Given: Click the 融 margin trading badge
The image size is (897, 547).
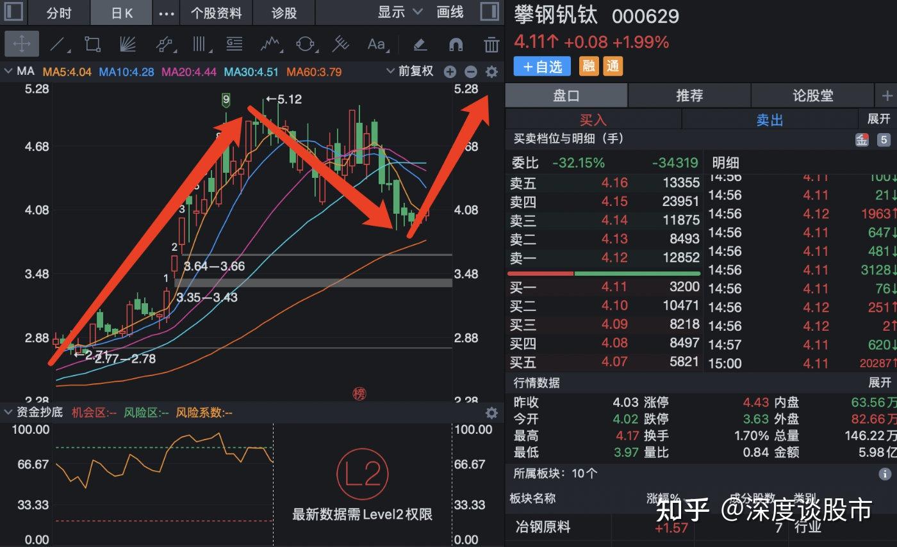Looking at the screenshot, I should (589, 66).
